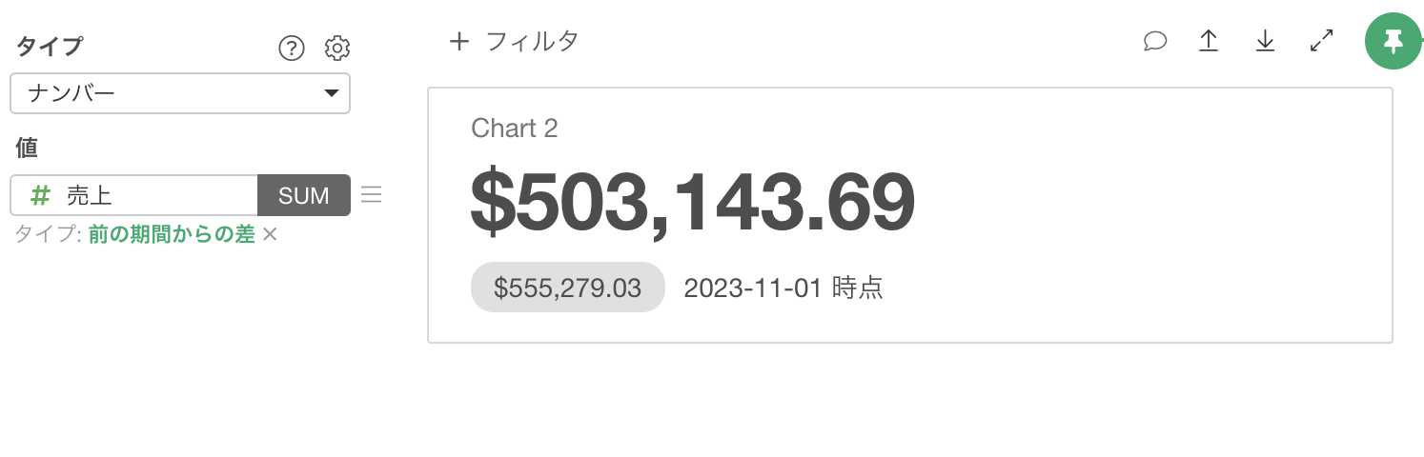Add a new フィルタ

coord(514,41)
